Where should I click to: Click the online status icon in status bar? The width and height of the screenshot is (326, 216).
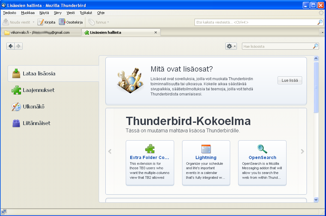[x=4, y=212]
